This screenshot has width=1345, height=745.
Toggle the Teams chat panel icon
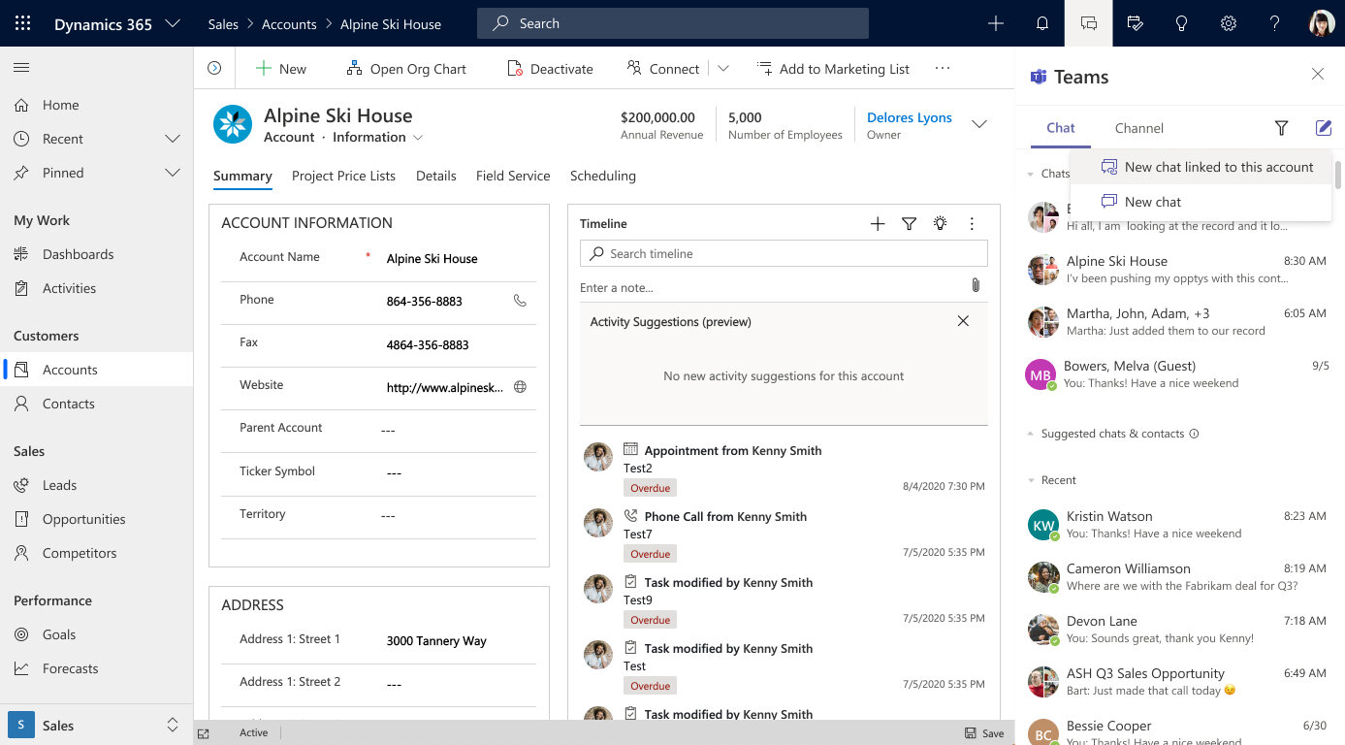[x=1089, y=23]
